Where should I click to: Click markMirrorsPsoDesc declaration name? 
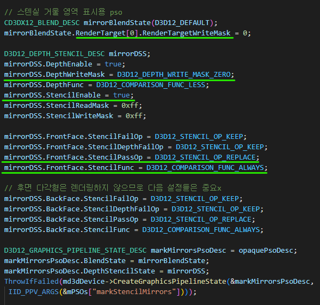pyautogui.click(x=188, y=250)
